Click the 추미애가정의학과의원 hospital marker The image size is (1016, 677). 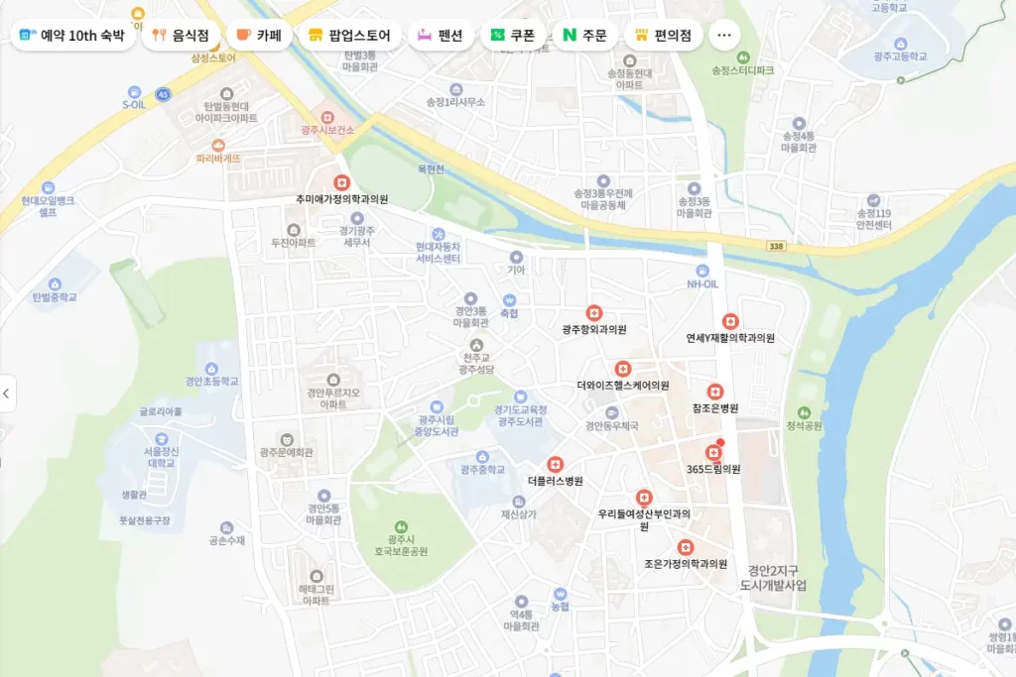(341, 182)
